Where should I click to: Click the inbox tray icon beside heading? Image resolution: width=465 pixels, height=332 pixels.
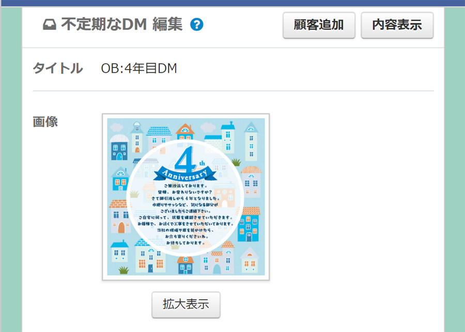point(49,25)
